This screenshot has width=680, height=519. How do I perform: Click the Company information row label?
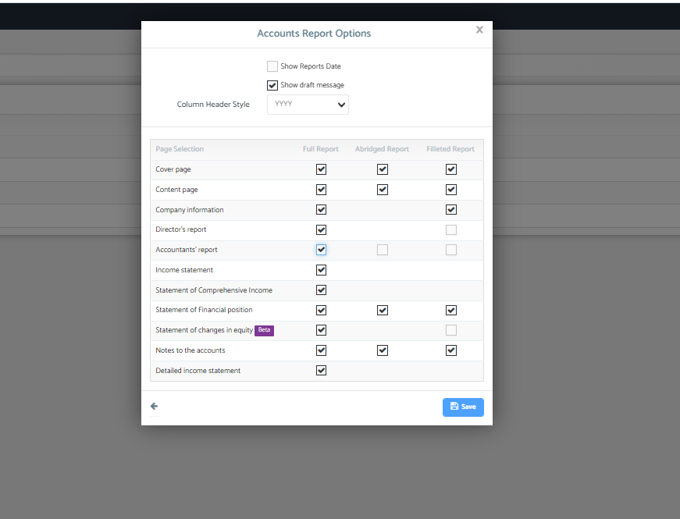(x=190, y=210)
